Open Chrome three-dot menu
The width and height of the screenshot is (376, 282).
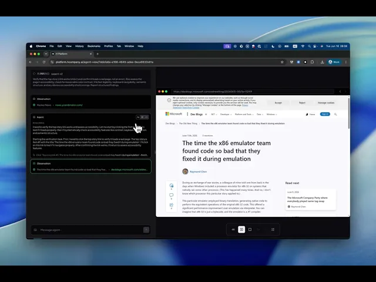[346, 62]
